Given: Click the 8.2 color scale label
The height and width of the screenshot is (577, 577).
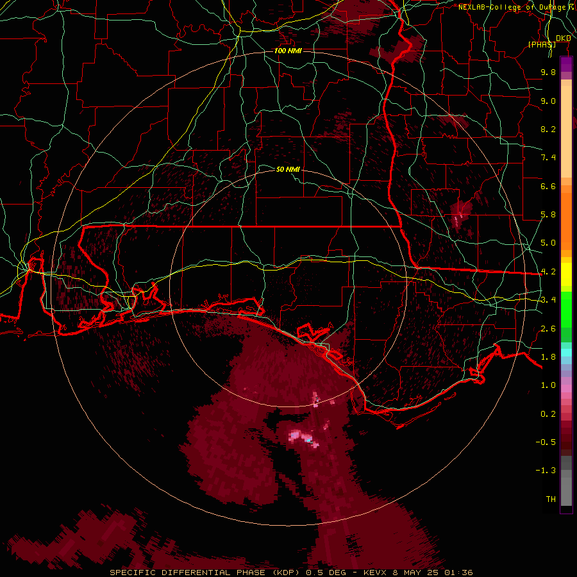Looking at the screenshot, I should (548, 129).
